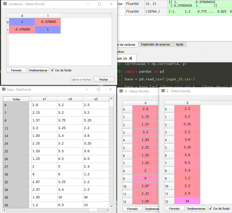Click the Fechar button
The width and height of the screenshot is (232, 213).
tap(104, 80)
